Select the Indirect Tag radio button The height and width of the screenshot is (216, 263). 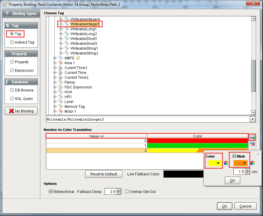(x=12, y=42)
